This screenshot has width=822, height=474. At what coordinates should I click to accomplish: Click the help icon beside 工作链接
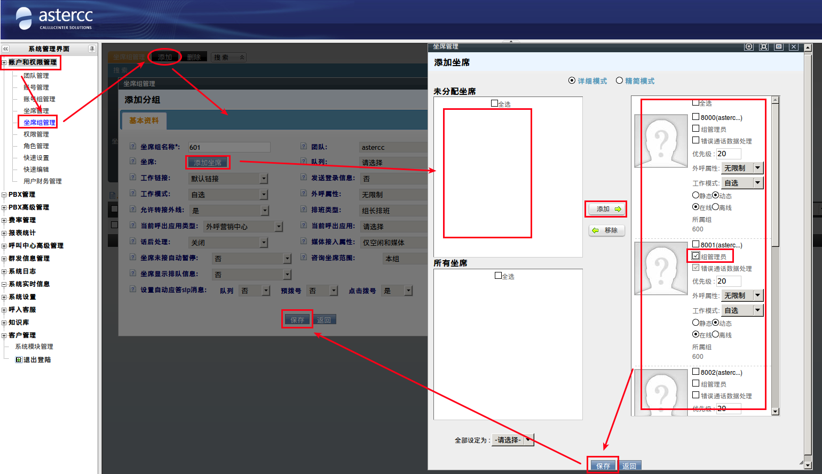point(133,178)
